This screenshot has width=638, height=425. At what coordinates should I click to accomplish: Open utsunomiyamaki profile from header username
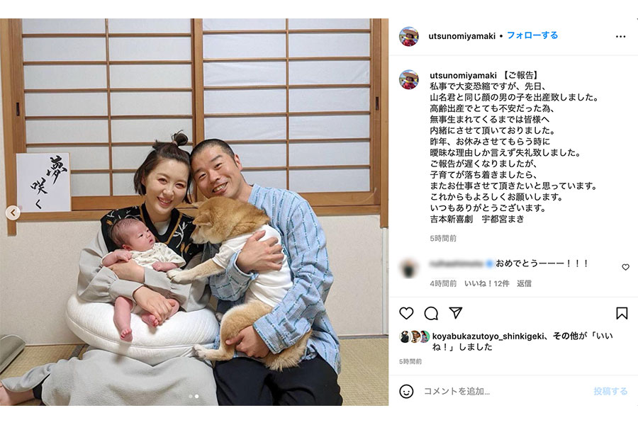tap(461, 36)
